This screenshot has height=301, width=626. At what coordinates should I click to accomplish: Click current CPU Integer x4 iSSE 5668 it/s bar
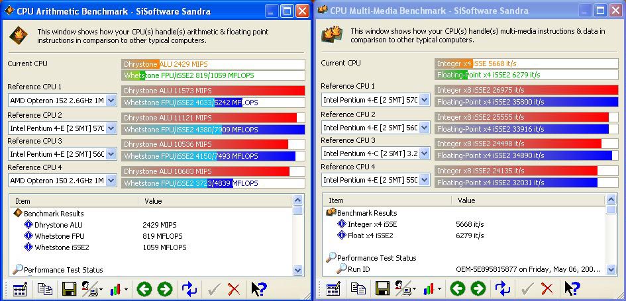526,64
